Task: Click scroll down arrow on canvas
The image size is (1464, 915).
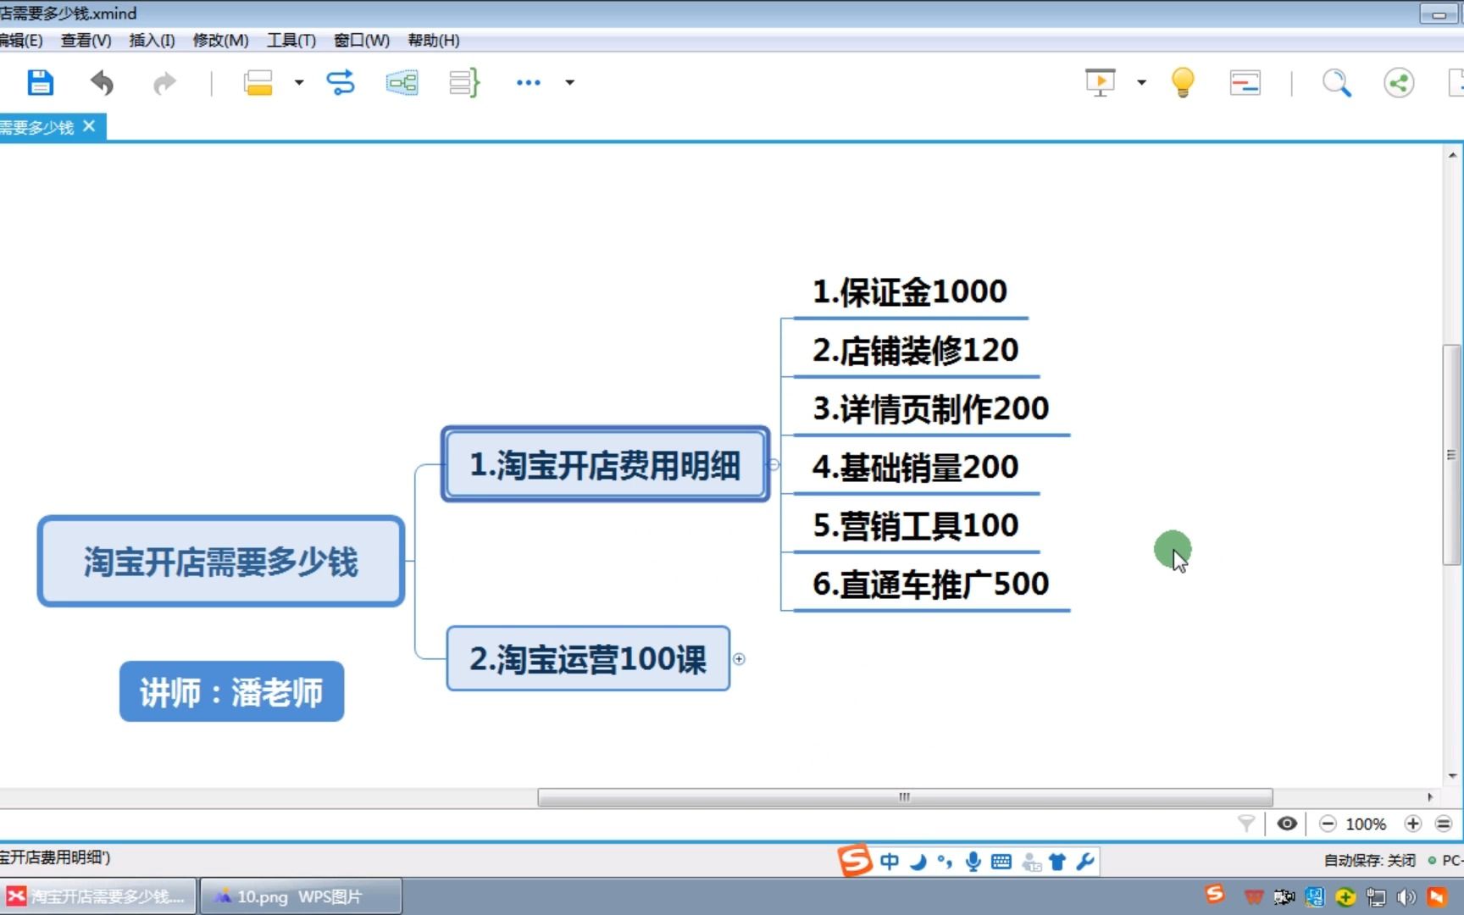Action: click(1452, 775)
